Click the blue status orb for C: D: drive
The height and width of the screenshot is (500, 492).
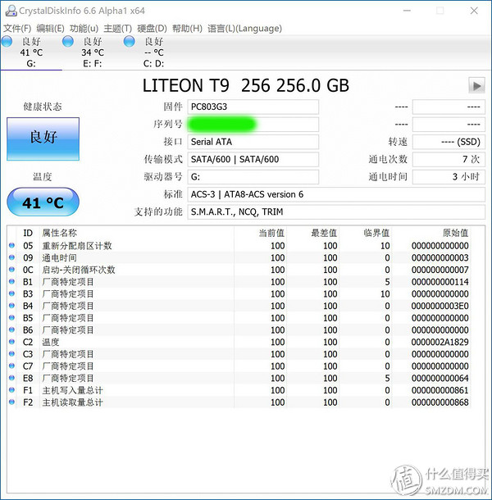(130, 42)
